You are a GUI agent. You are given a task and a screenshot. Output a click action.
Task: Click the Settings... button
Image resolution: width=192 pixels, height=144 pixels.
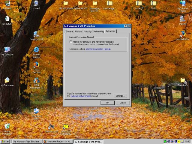tap(120, 96)
